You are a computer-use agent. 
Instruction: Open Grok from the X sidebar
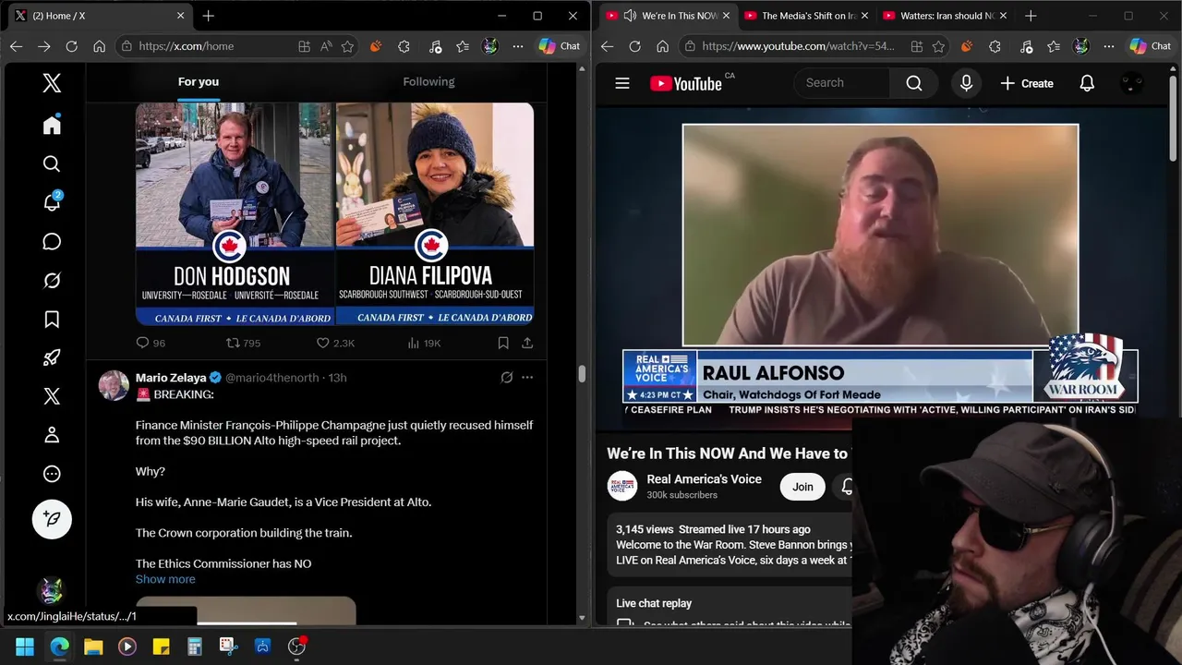[52, 280]
